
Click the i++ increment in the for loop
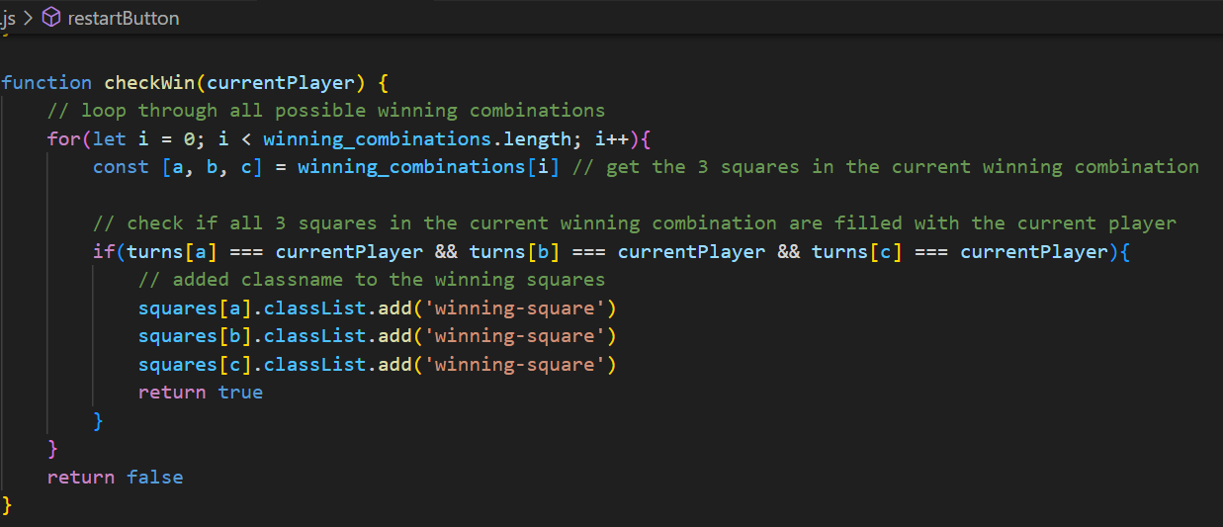(612, 138)
